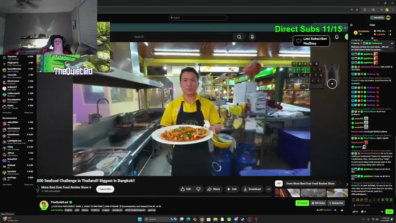Send message with the green Chat button
396x223 pixels.
tap(389, 212)
